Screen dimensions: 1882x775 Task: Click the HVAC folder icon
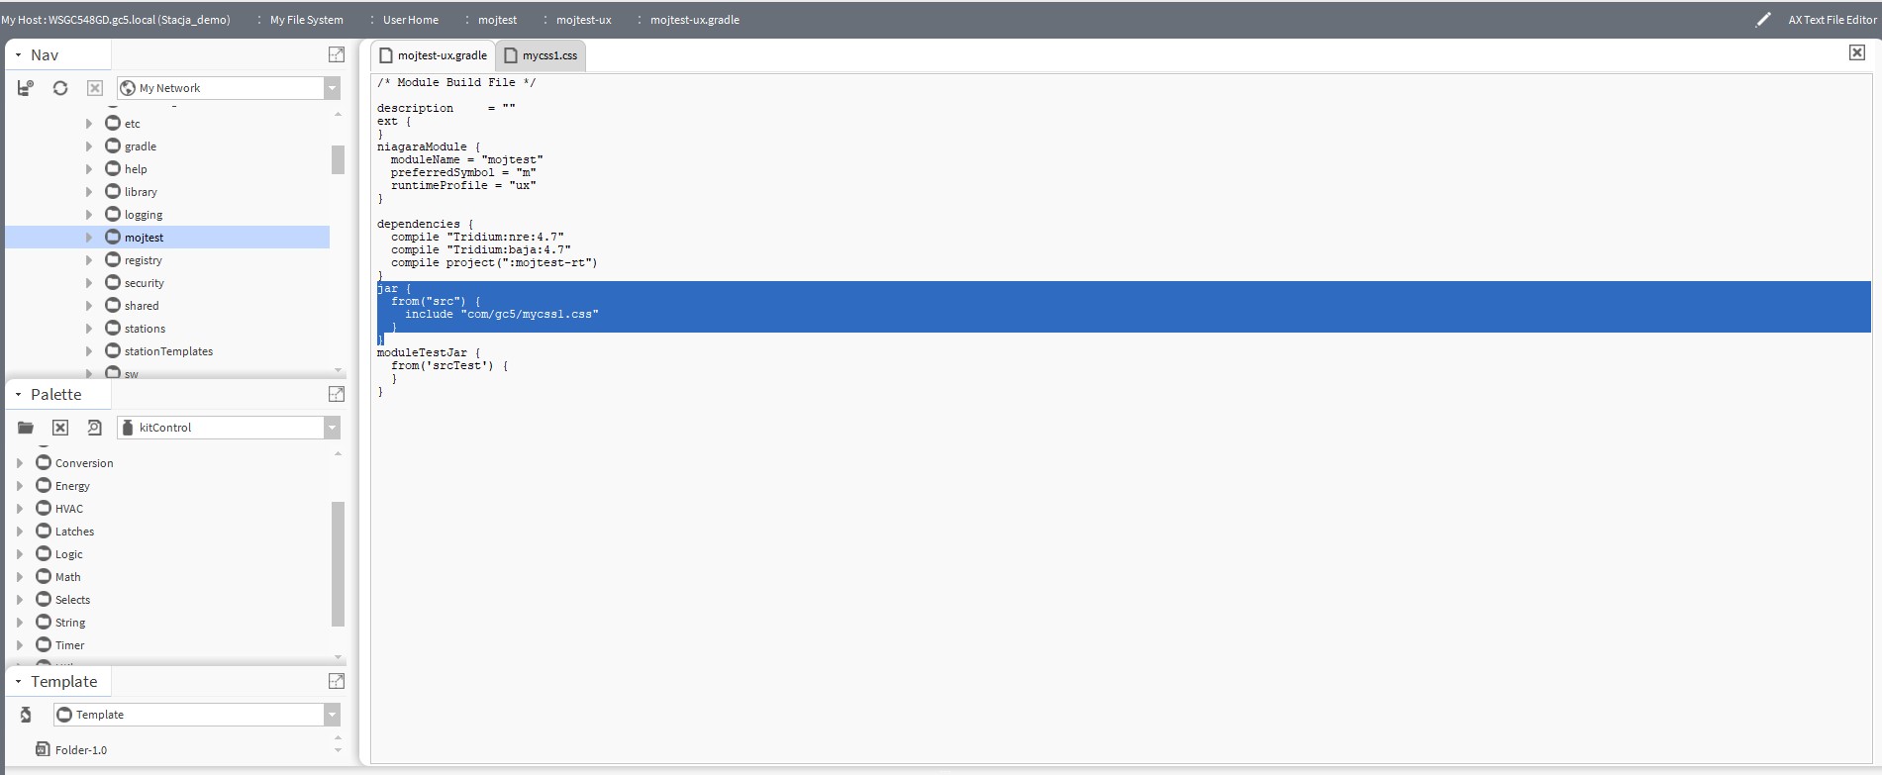tap(44, 508)
